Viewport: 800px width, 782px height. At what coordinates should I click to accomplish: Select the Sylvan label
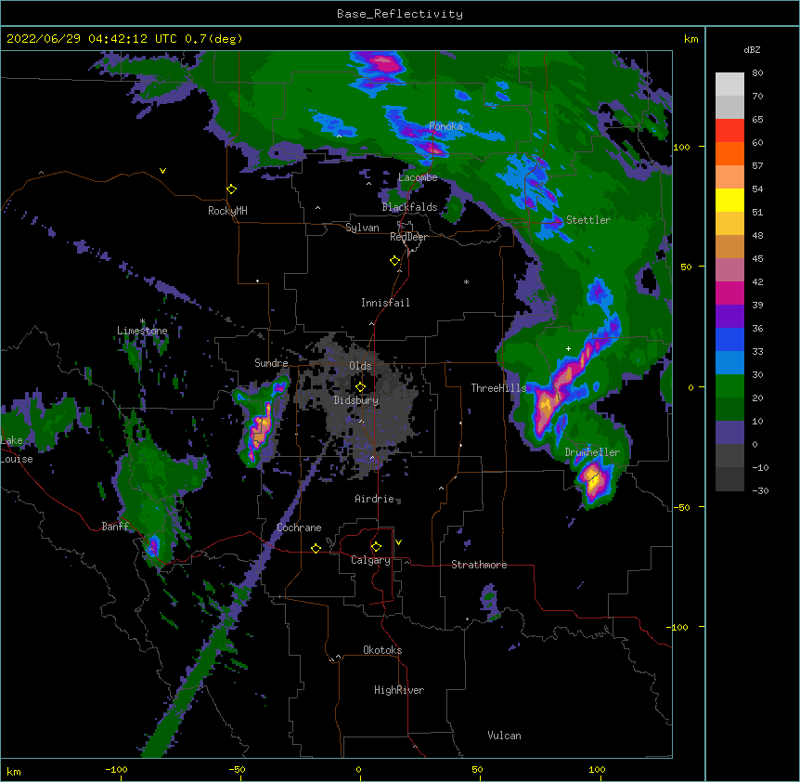coord(362,228)
